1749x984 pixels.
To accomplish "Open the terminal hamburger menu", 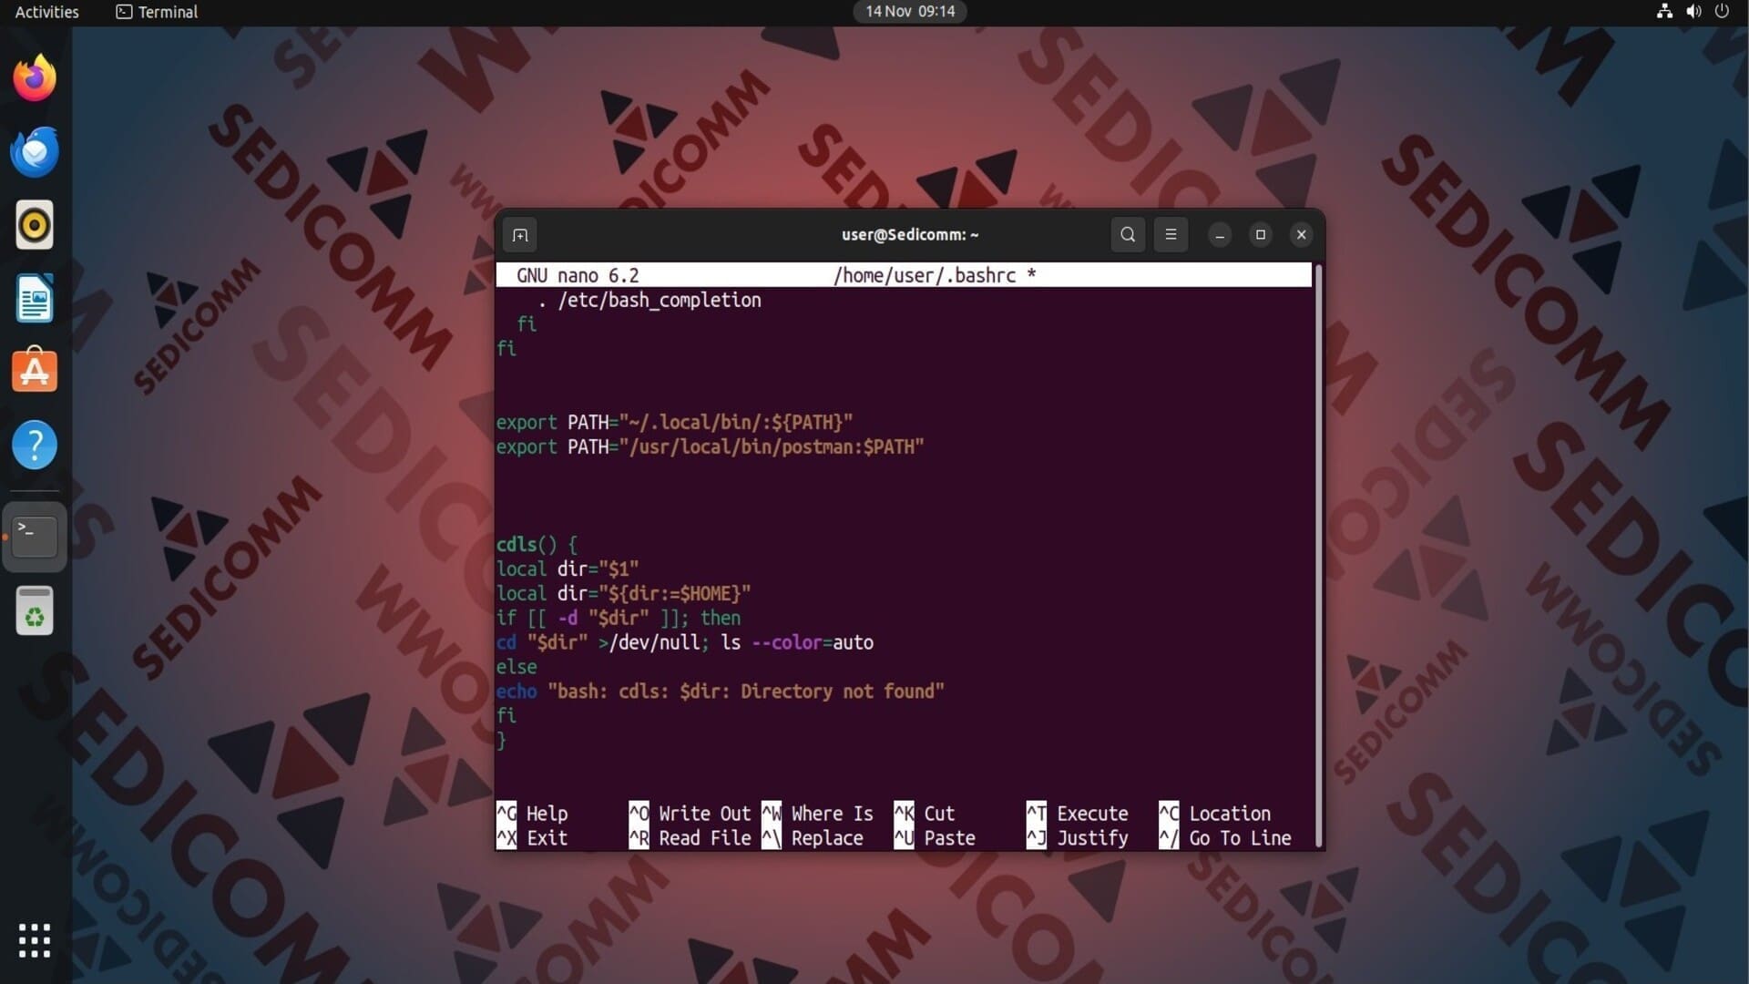I will point(1171,235).
